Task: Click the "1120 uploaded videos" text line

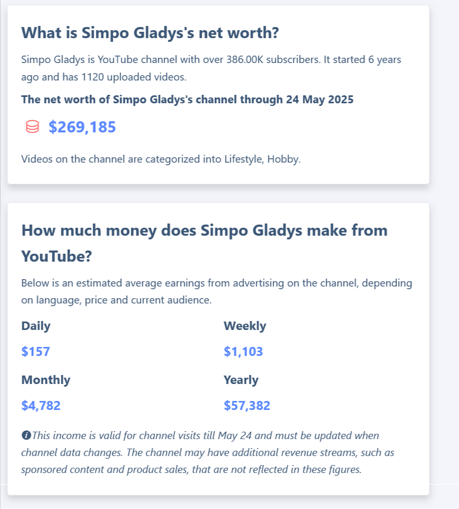Action: pos(104,77)
